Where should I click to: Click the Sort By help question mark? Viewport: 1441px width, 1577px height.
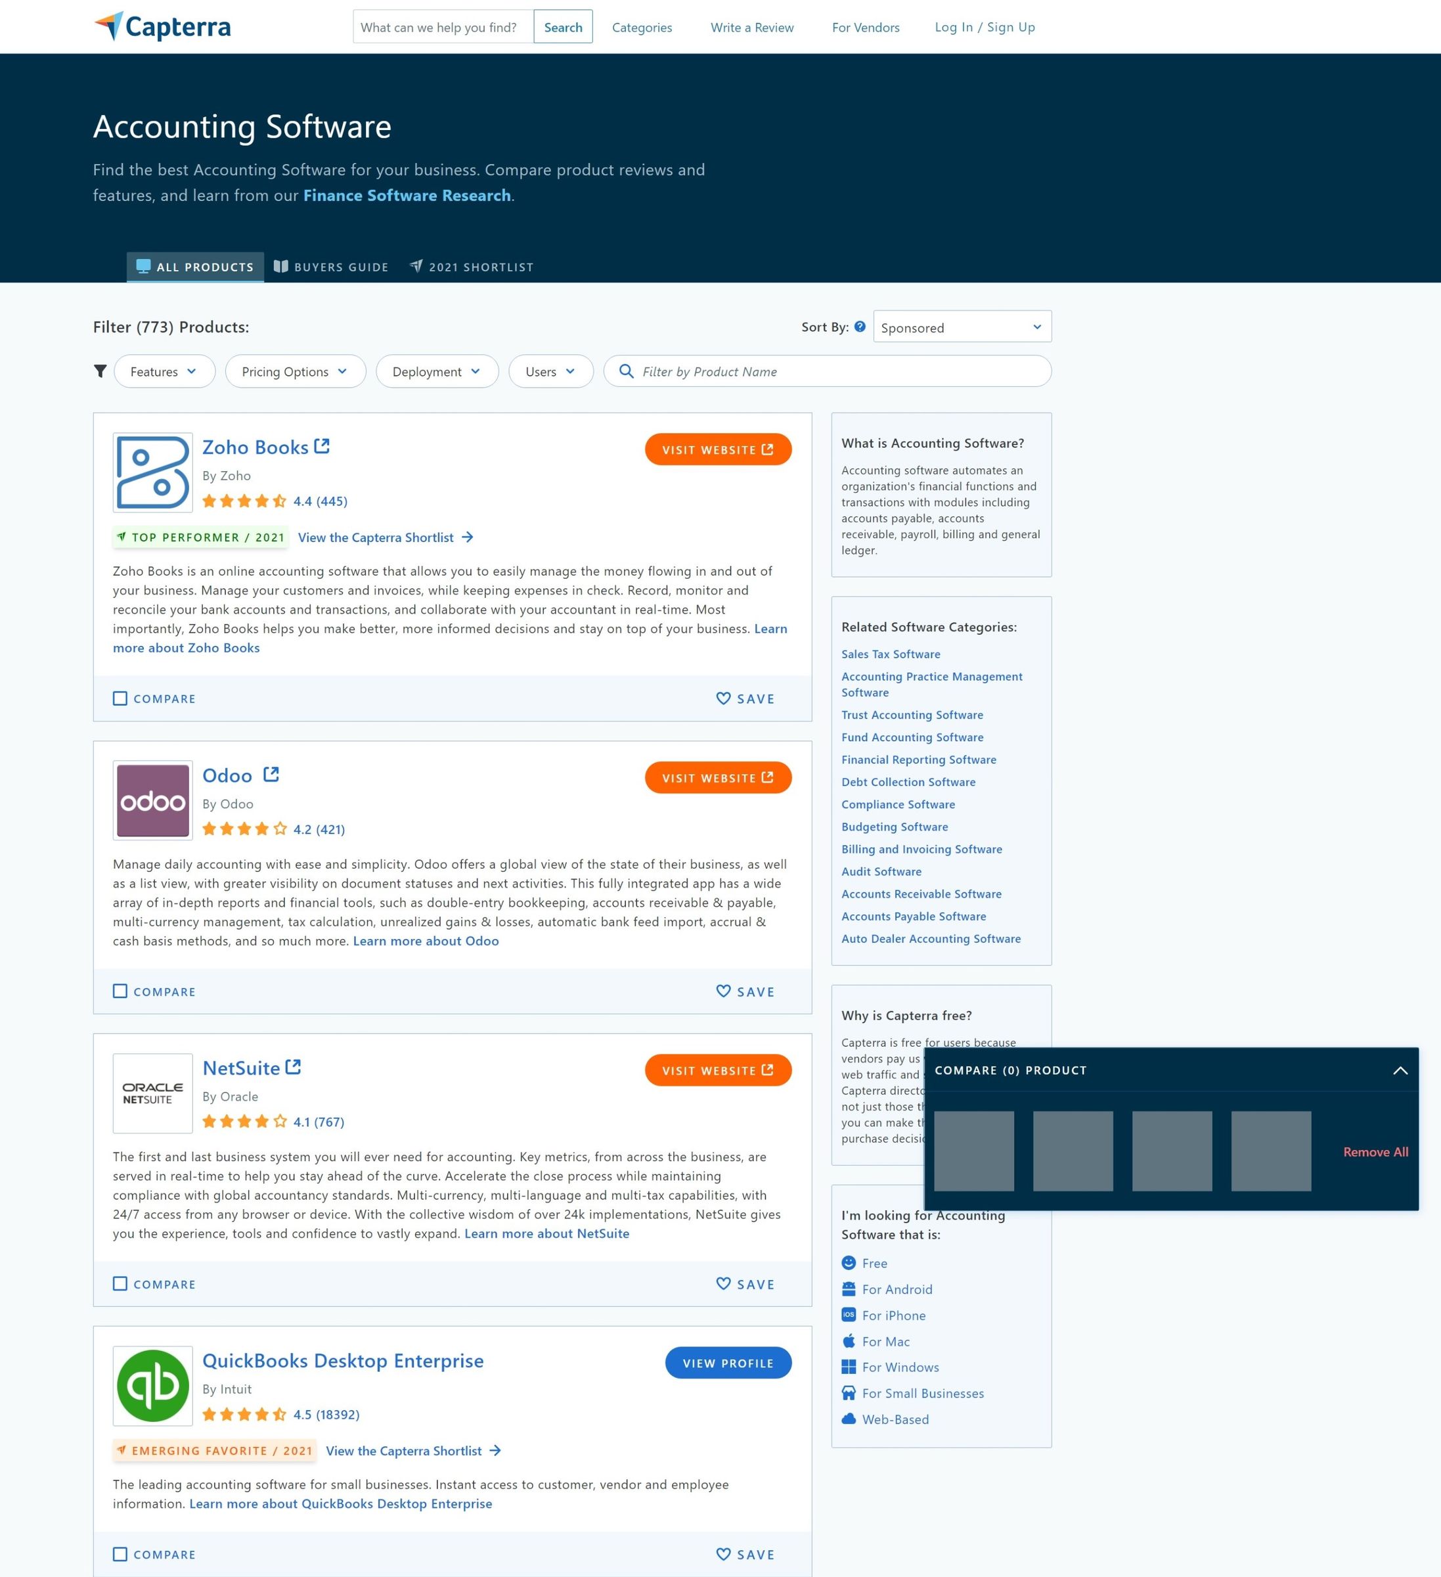point(860,327)
